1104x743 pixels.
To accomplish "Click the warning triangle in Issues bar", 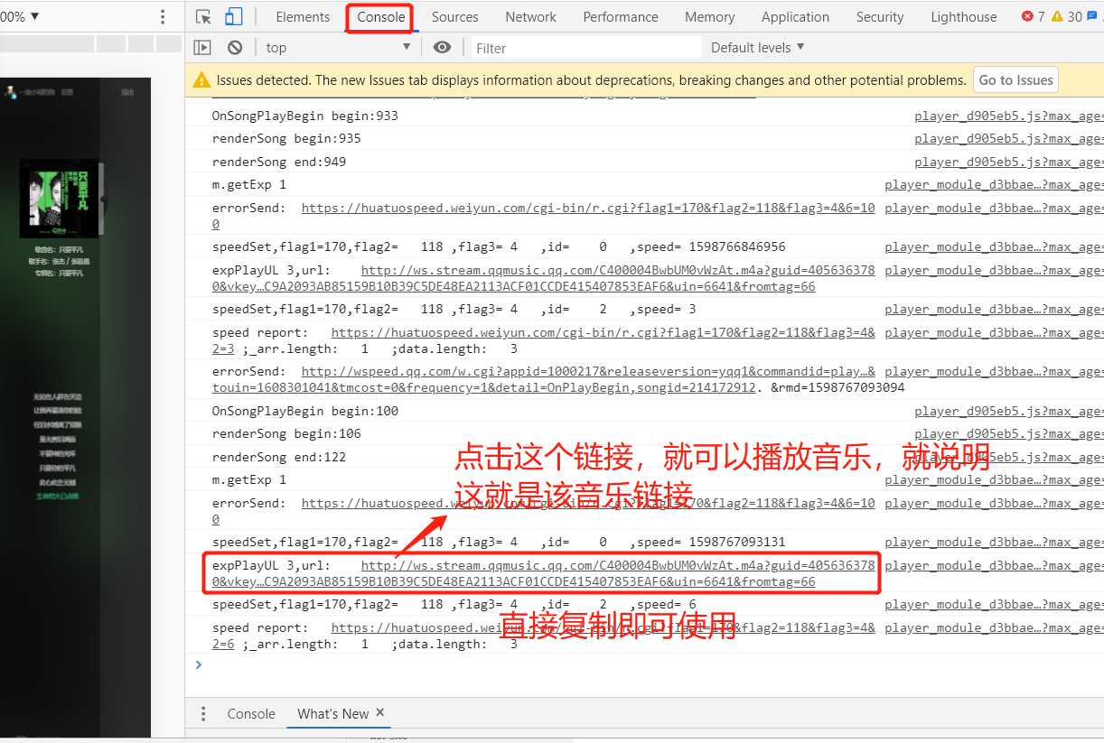I will 201,80.
